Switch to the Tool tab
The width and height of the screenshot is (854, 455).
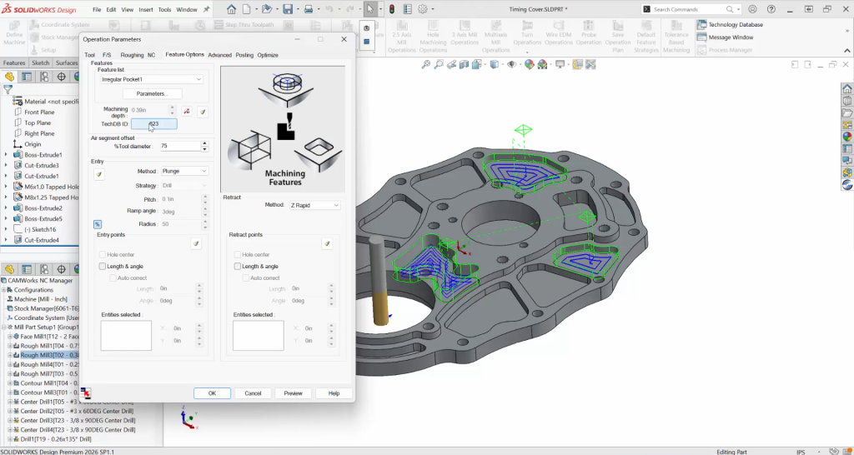pyautogui.click(x=90, y=55)
